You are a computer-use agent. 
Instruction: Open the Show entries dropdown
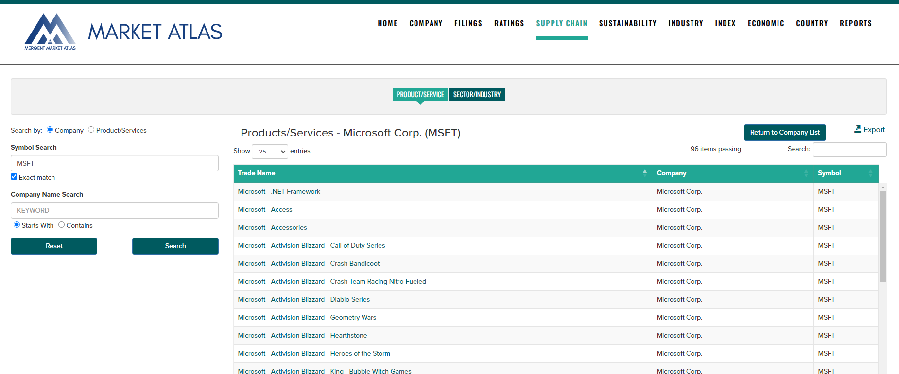pyautogui.click(x=270, y=151)
